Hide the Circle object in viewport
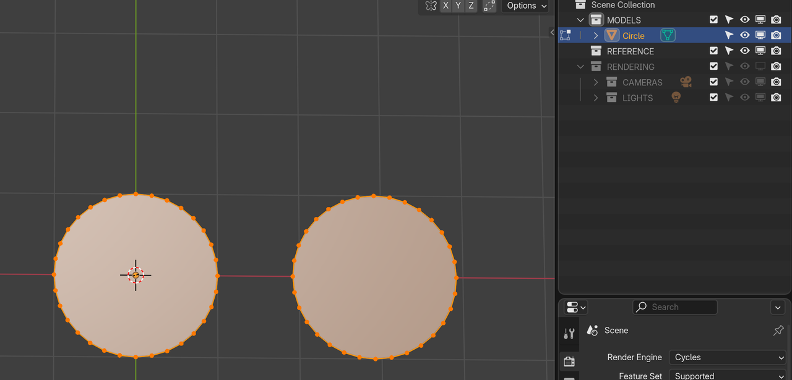The width and height of the screenshot is (792, 380). (744, 35)
